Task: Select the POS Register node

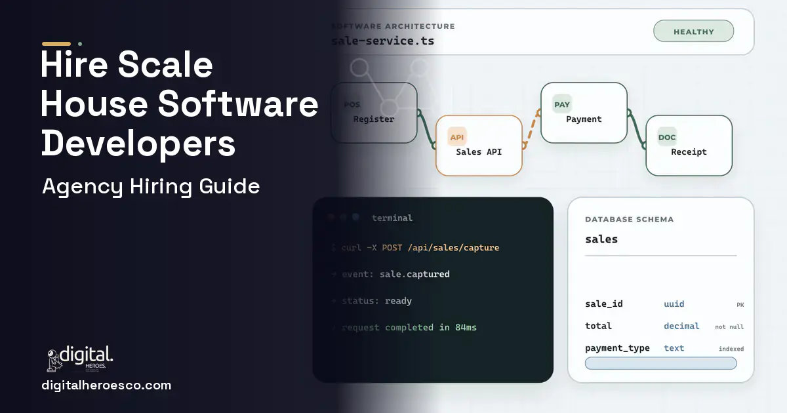Action: pos(374,113)
